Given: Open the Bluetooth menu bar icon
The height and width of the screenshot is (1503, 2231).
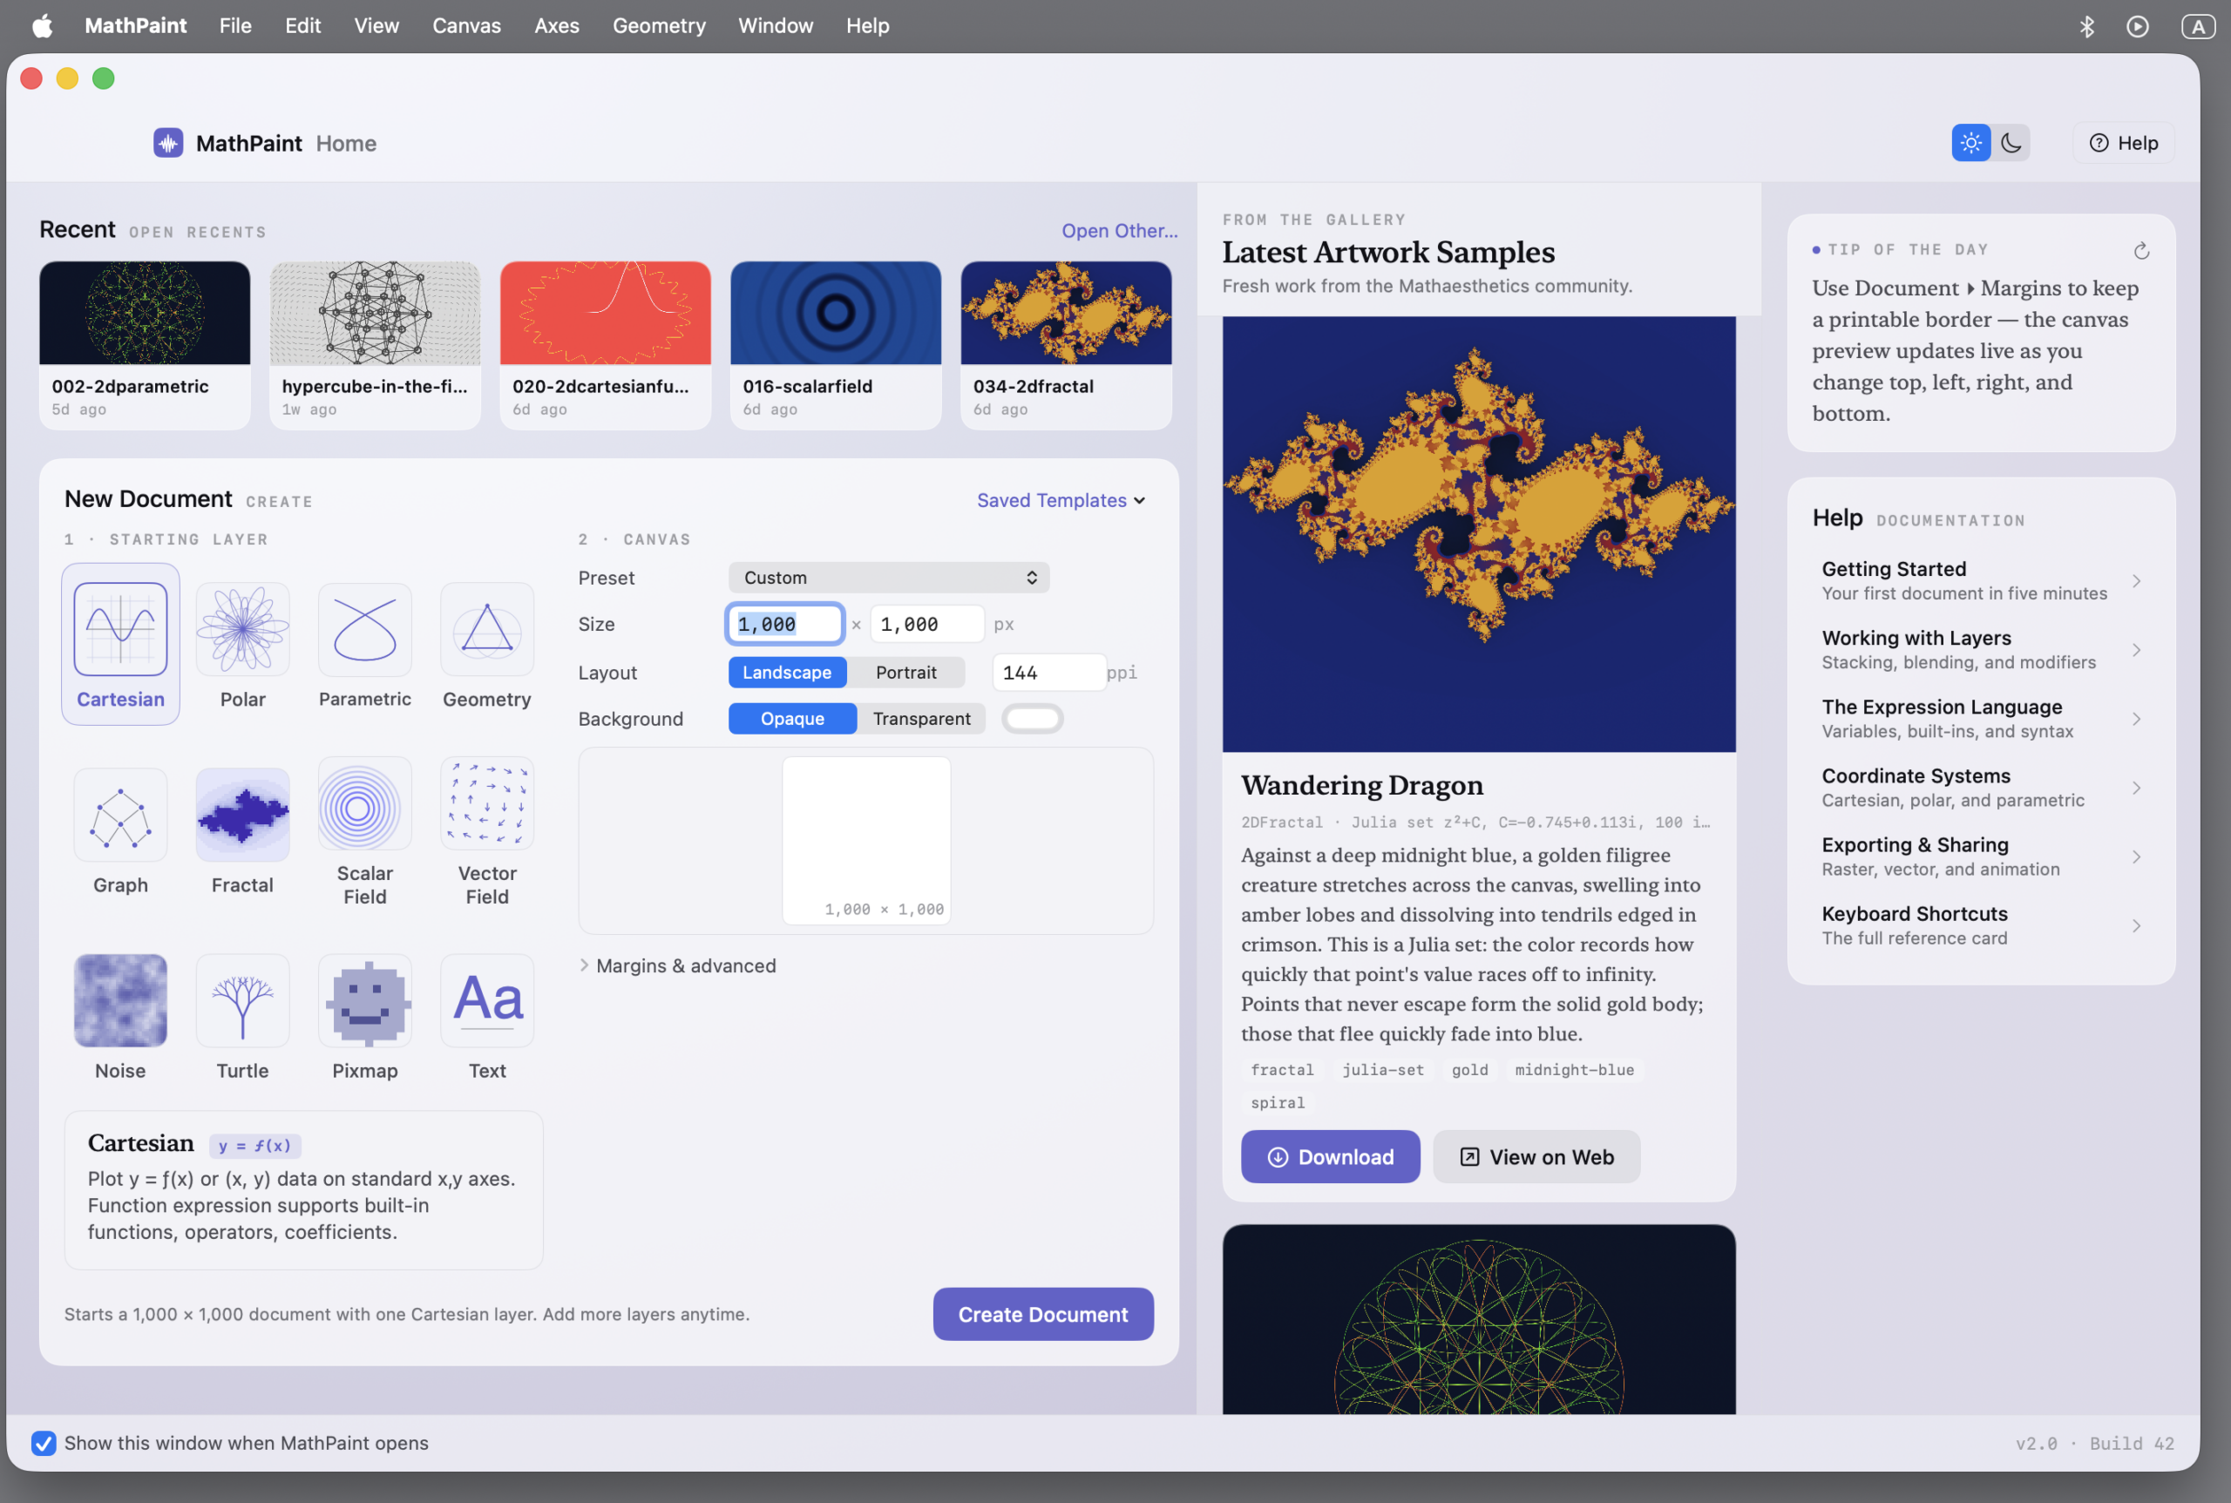Looking at the screenshot, I should 2086,26.
